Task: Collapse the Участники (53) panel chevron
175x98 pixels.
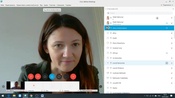Action: 106,9
